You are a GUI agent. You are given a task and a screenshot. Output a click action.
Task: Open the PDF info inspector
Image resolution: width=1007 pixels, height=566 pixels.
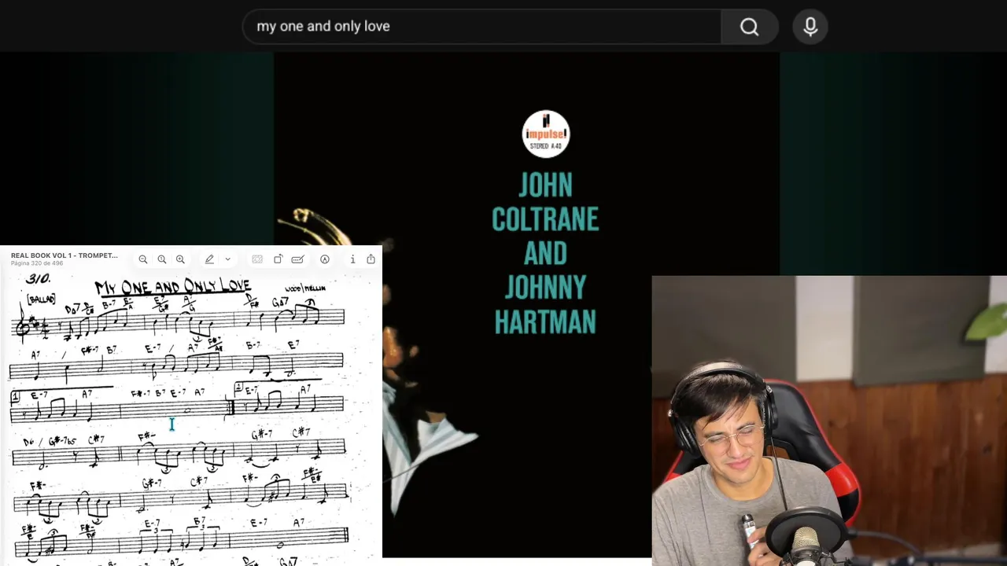[352, 259]
